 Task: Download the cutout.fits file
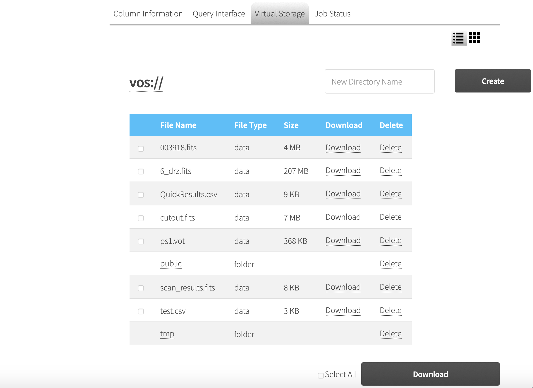click(343, 217)
